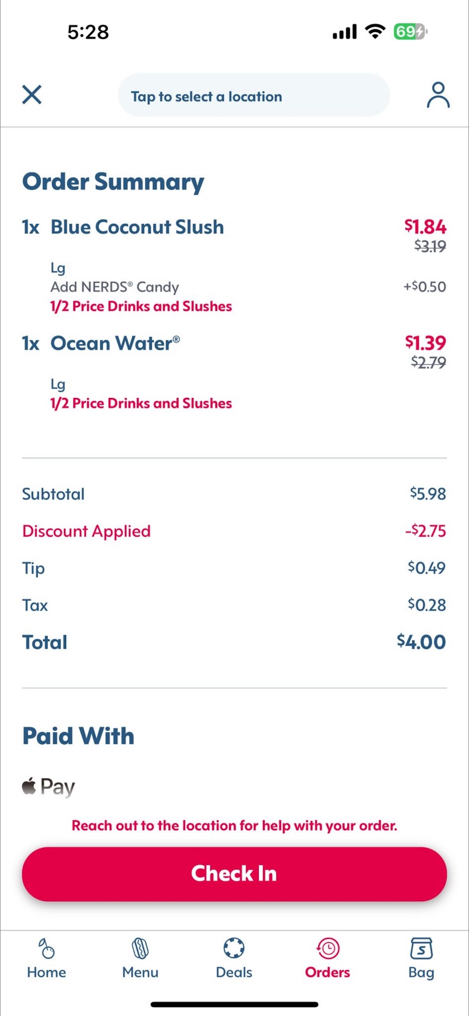The image size is (469, 1016).
Task: Close the order summary with X icon
Action: point(32,95)
